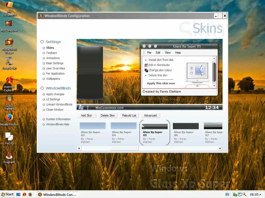The image size is (265, 198).
Task: Click the EN language indicator
Action: click(227, 194)
